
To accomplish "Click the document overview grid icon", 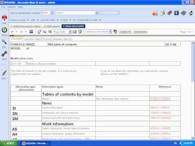I will (x=31, y=32).
